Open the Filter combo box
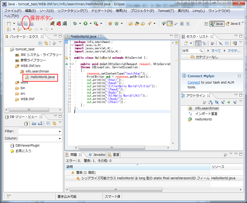Screen dimensions: 247x203 point(40,131)
